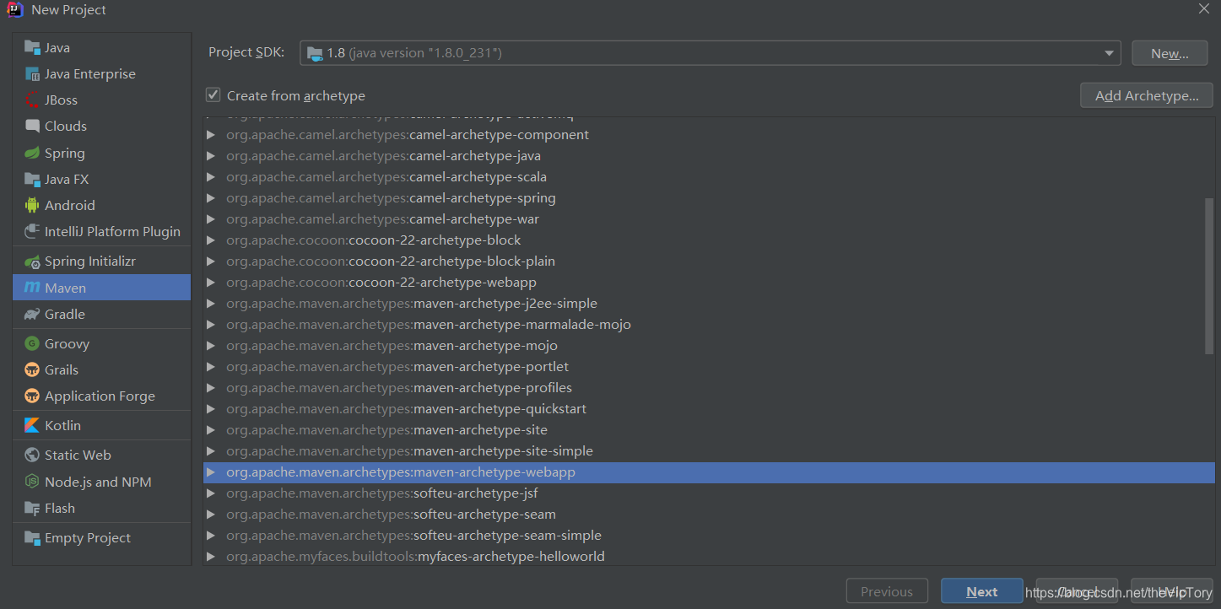Select Gradle project type
Screen dimensions: 1221x609
(102, 314)
